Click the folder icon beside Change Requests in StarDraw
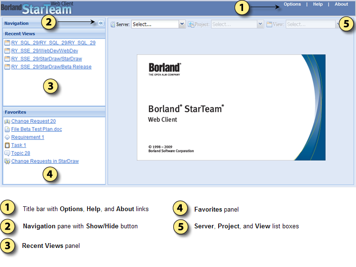The width and height of the screenshot is (356, 267). coord(7,161)
